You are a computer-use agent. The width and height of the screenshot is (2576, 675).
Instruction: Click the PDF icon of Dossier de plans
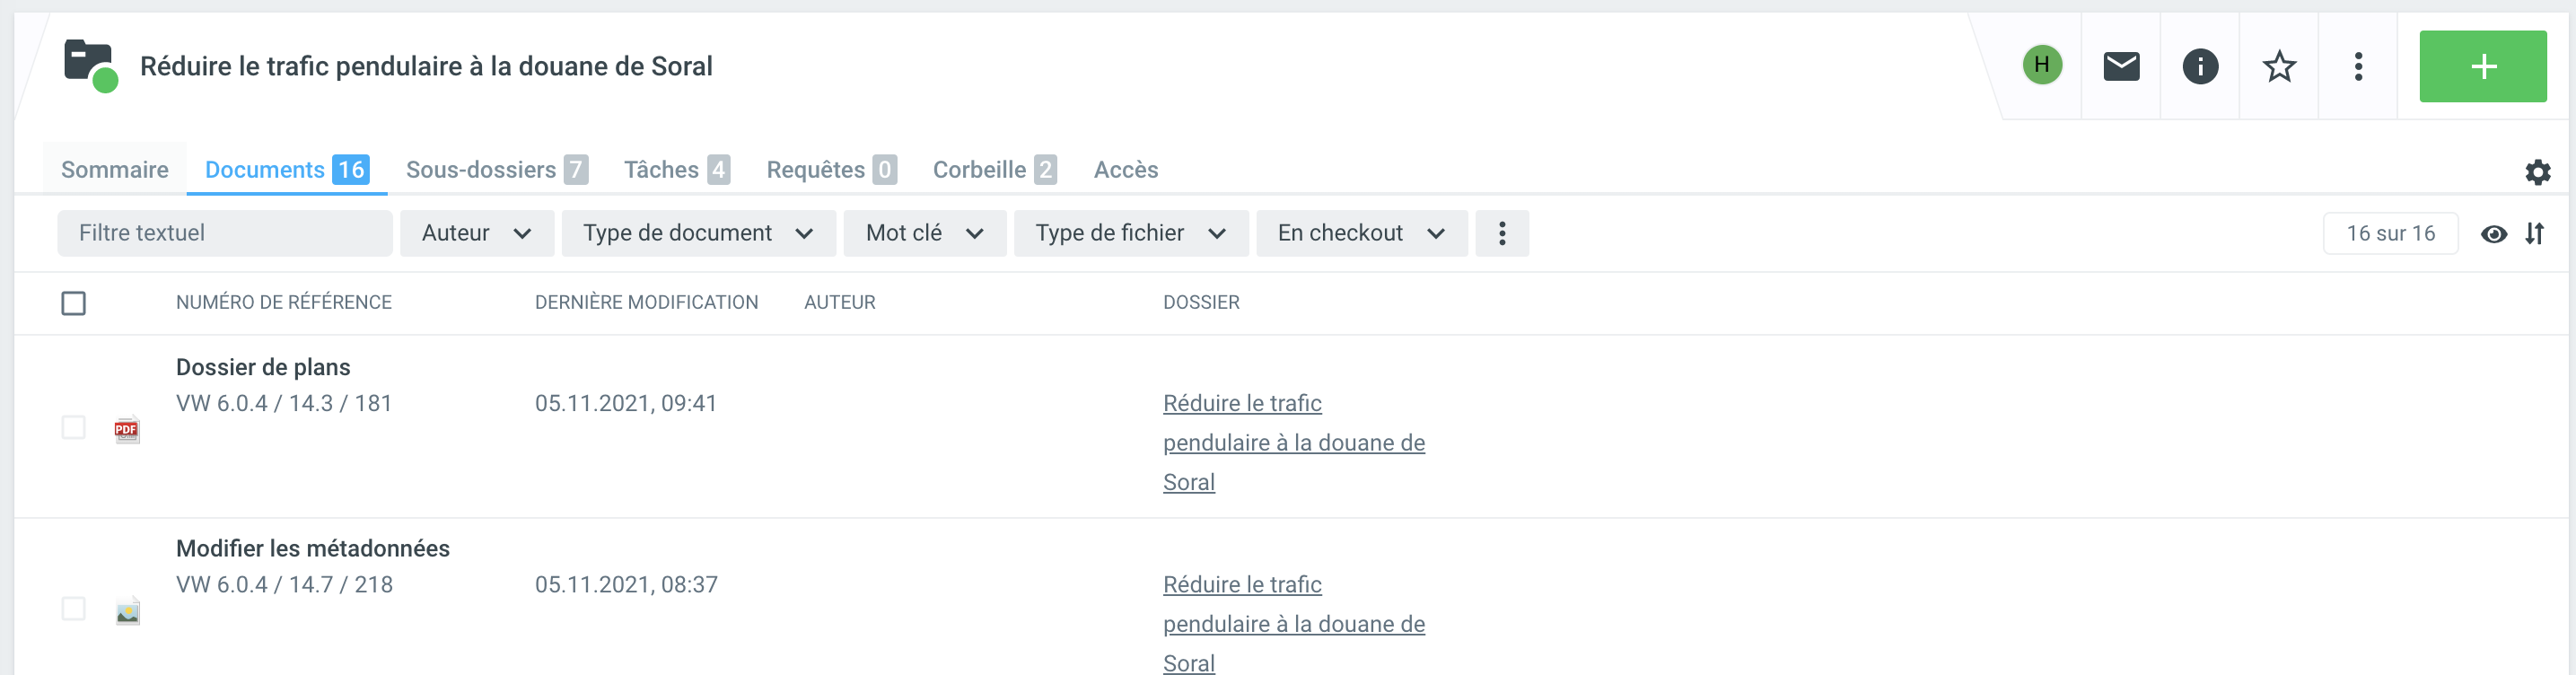[127, 430]
